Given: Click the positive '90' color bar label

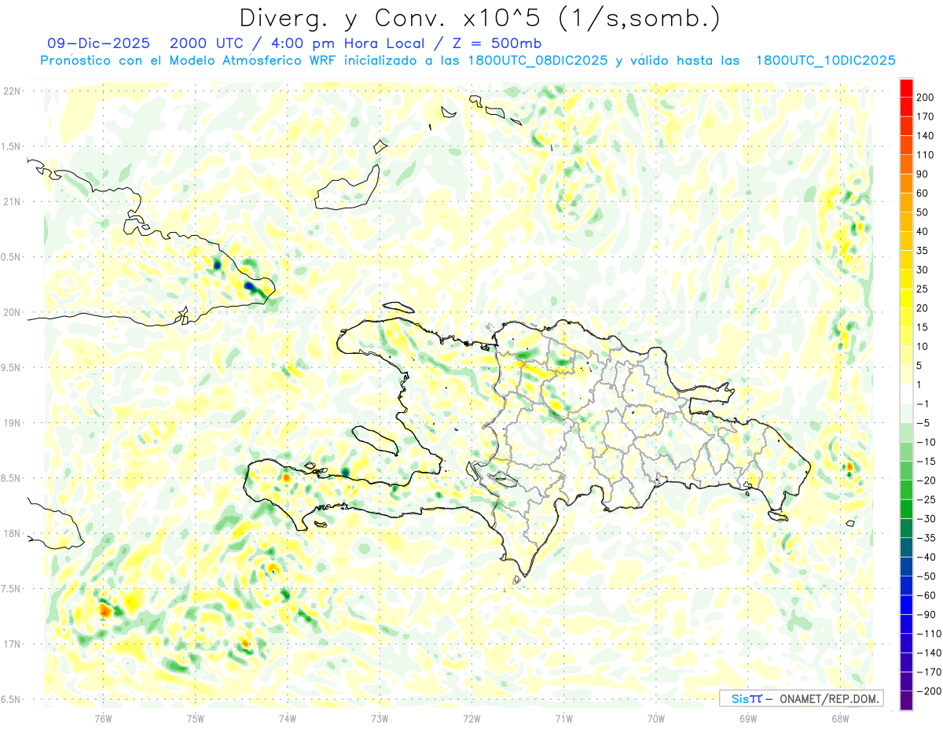Looking at the screenshot, I should (923, 175).
